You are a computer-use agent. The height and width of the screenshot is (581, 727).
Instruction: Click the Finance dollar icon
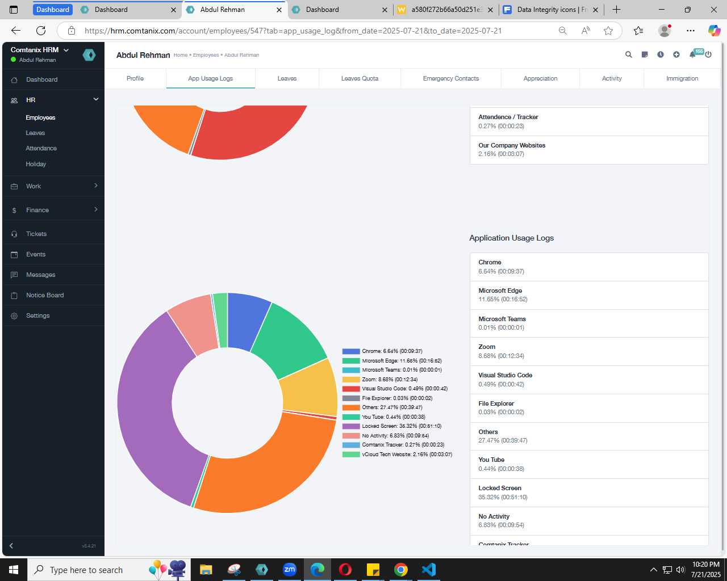click(x=14, y=210)
